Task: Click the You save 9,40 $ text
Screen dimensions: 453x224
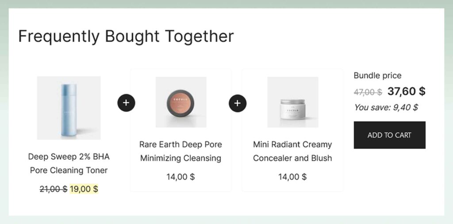Action: [386, 108]
